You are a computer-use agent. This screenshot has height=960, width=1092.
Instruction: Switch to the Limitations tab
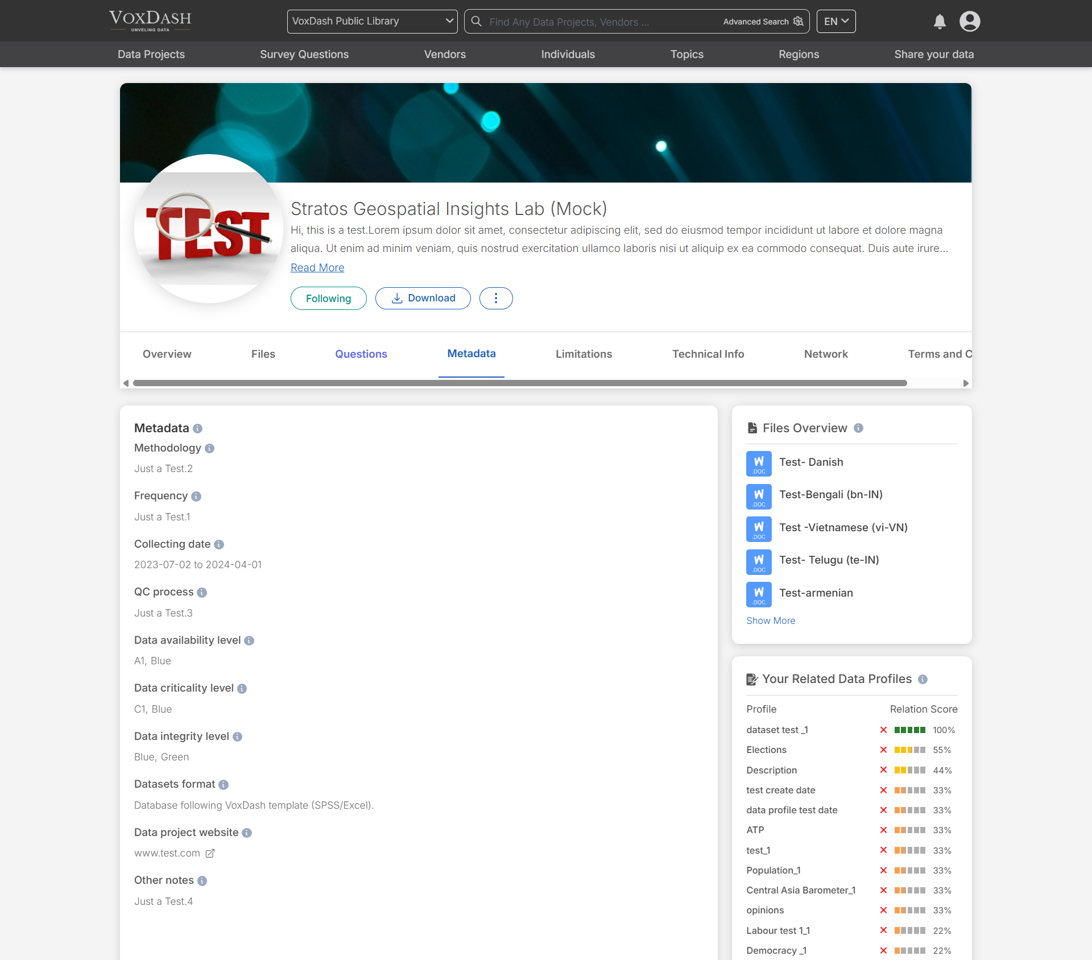(x=584, y=354)
